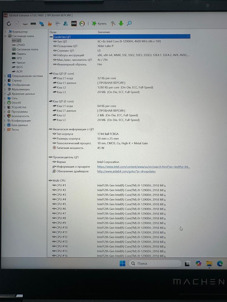Select the Псевдоним ЦП row
The image size is (227, 302).
(x=119, y=46)
